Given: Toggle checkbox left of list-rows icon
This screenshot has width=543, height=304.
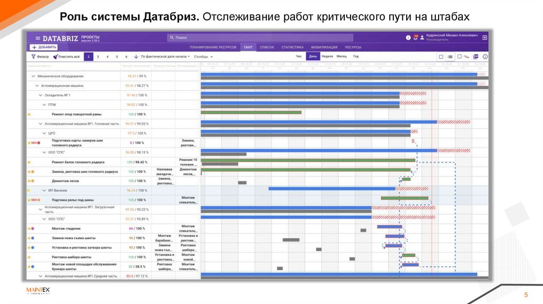Looking at the screenshot, I should click(x=441, y=57).
